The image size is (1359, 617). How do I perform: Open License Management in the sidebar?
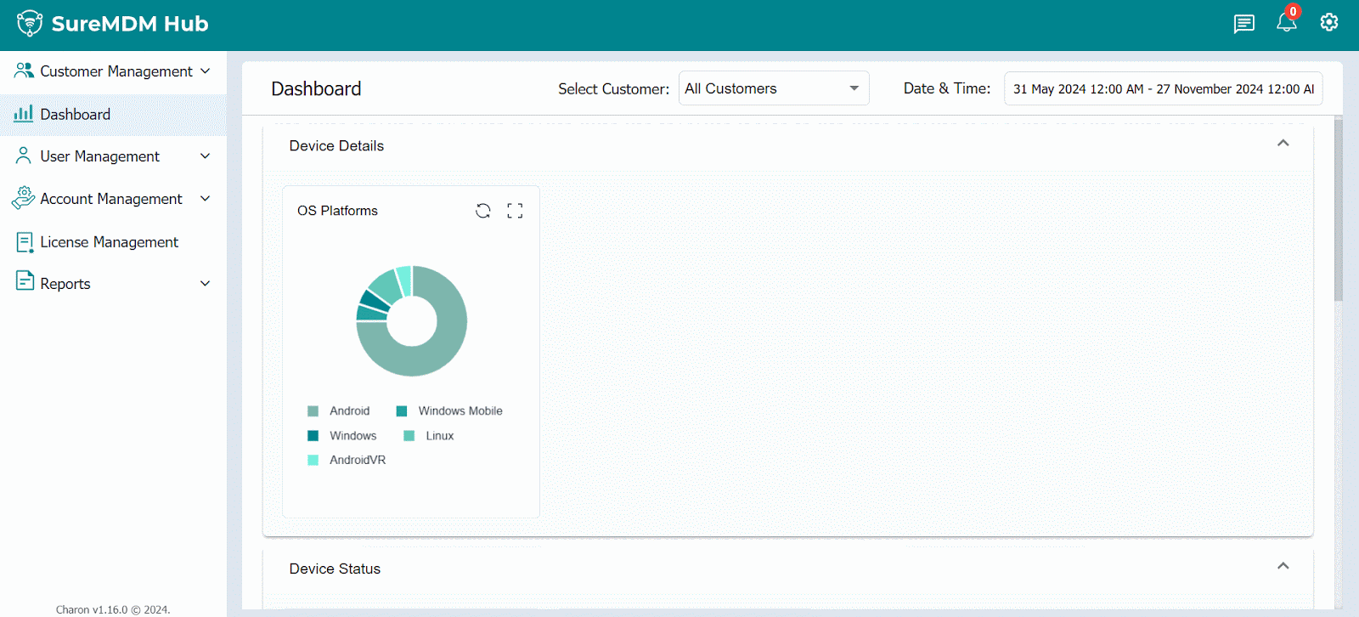point(113,242)
